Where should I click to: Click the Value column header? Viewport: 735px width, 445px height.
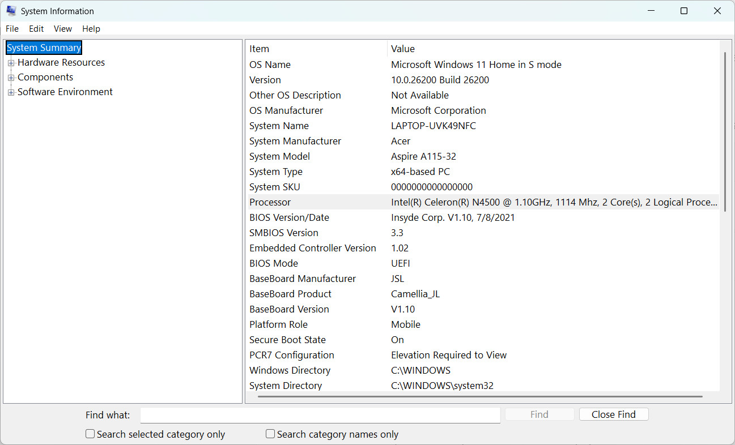pyautogui.click(x=553, y=49)
